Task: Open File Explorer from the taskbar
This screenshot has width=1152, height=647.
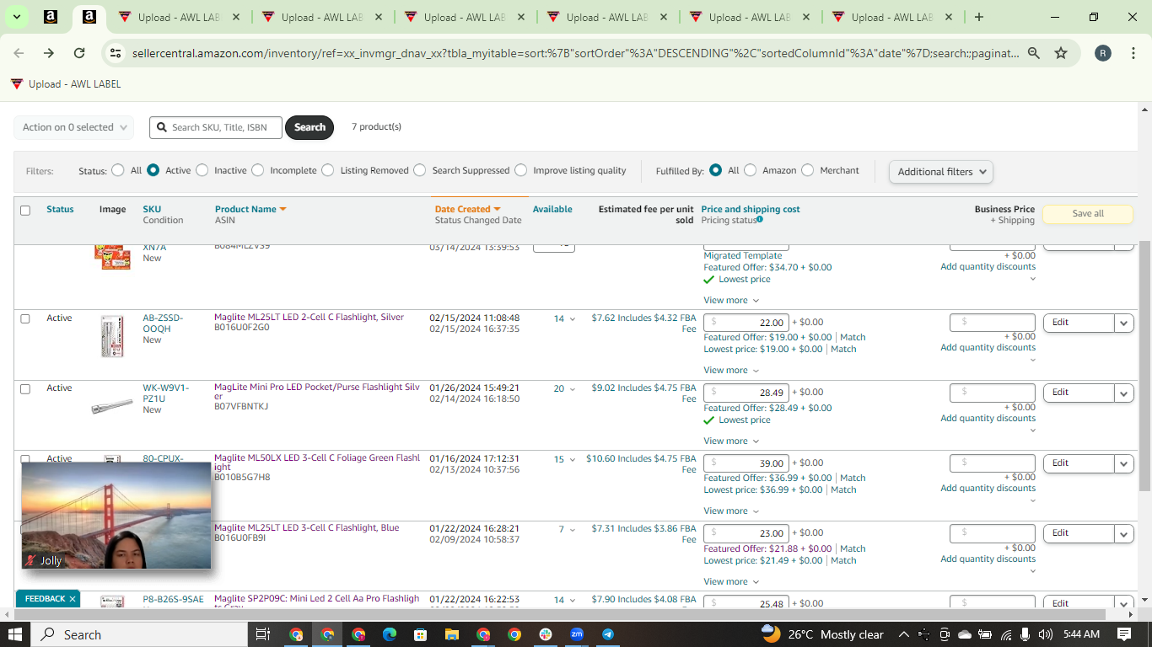Action: pos(451,634)
